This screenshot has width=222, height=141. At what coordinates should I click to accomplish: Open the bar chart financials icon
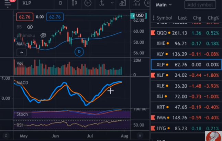coord(123,3)
